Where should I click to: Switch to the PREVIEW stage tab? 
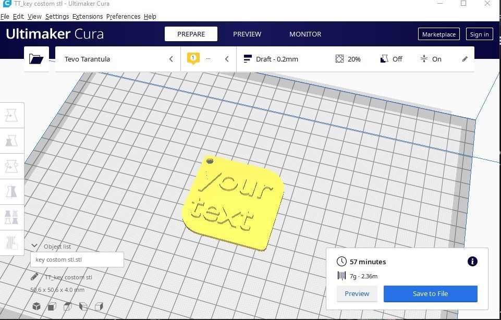click(247, 34)
